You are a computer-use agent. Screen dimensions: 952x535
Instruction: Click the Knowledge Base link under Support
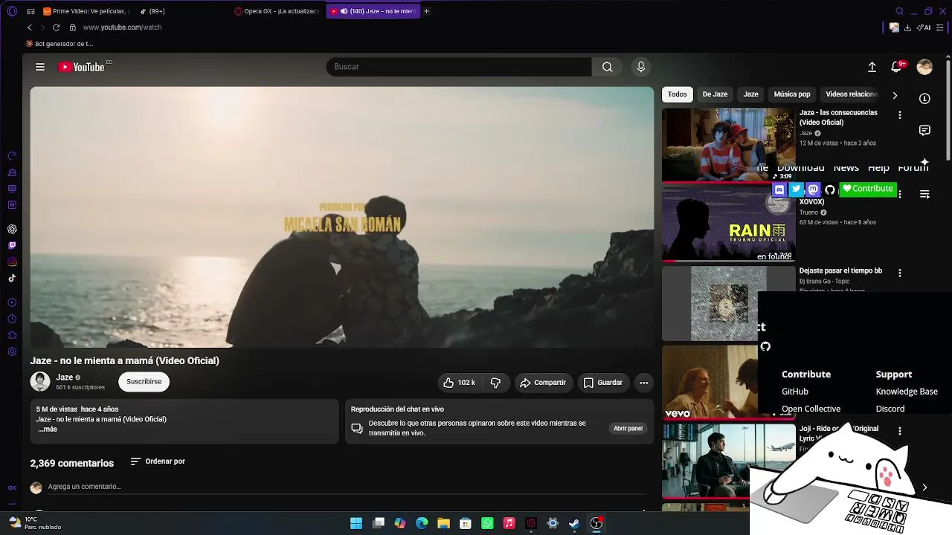[907, 392]
